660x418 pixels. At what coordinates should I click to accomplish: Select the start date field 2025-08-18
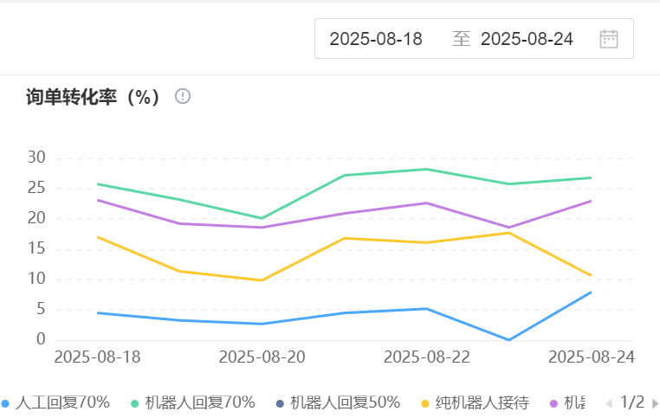point(376,39)
